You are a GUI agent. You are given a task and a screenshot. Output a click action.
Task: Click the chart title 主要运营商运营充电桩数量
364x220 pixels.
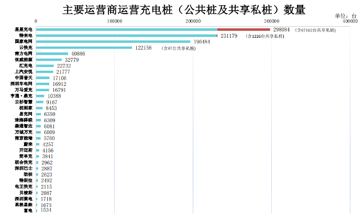[x=184, y=10]
